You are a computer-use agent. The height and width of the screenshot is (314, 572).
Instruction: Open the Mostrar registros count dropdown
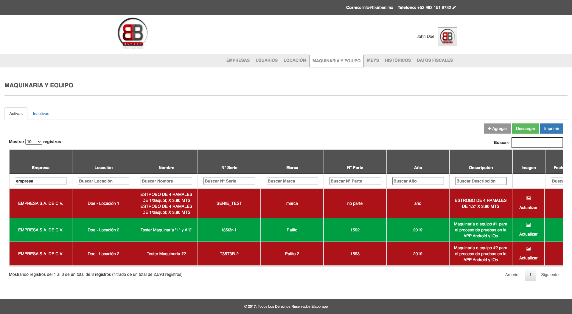(x=34, y=142)
